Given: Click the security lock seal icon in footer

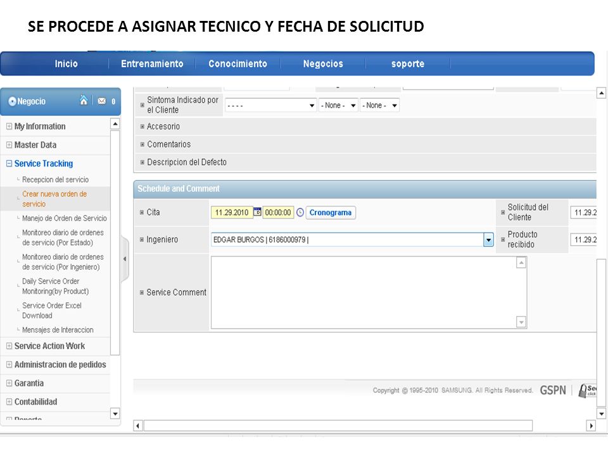Looking at the screenshot, I should pyautogui.click(x=587, y=390).
